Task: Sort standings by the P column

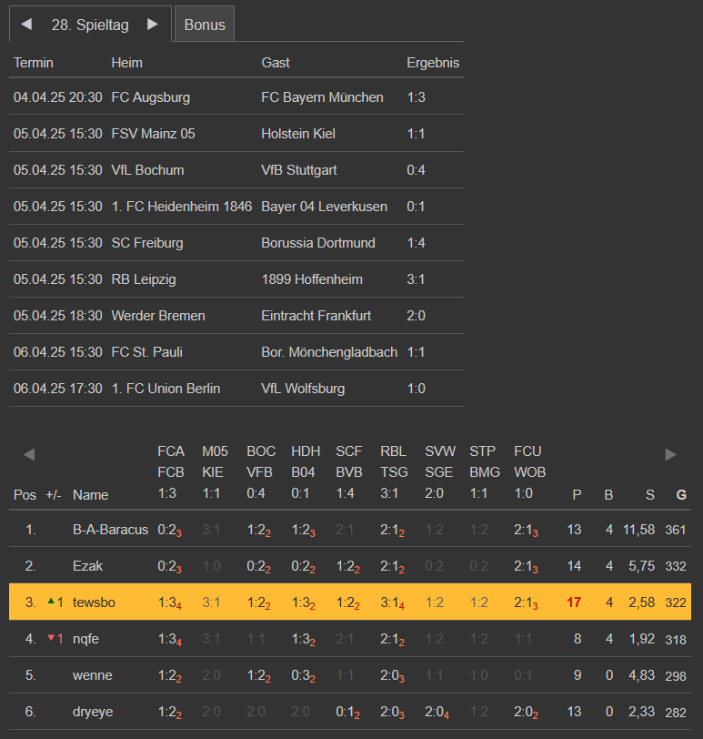Action: click(x=576, y=495)
